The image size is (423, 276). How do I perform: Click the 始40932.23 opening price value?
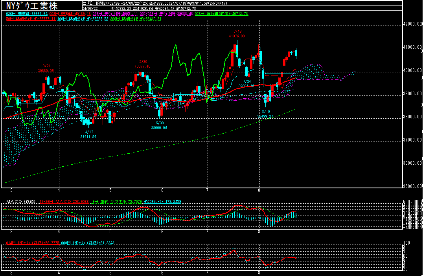[x=121, y=9]
